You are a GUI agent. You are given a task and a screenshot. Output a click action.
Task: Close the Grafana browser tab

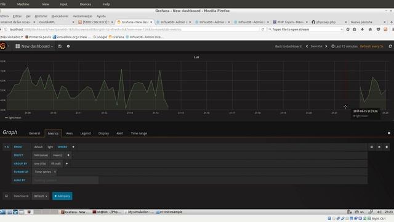151,22
